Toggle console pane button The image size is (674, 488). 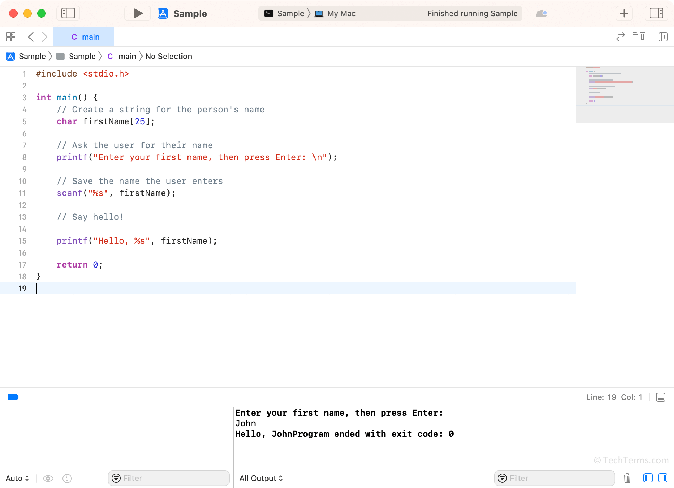click(663, 478)
